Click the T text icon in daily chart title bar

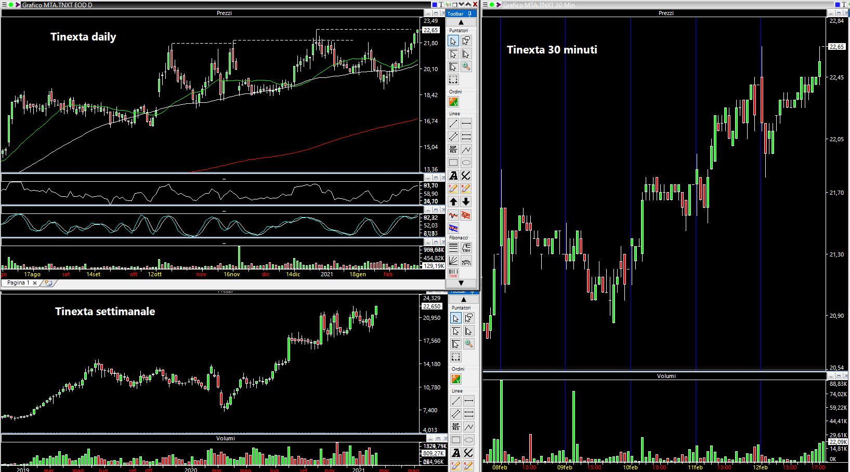click(441, 5)
